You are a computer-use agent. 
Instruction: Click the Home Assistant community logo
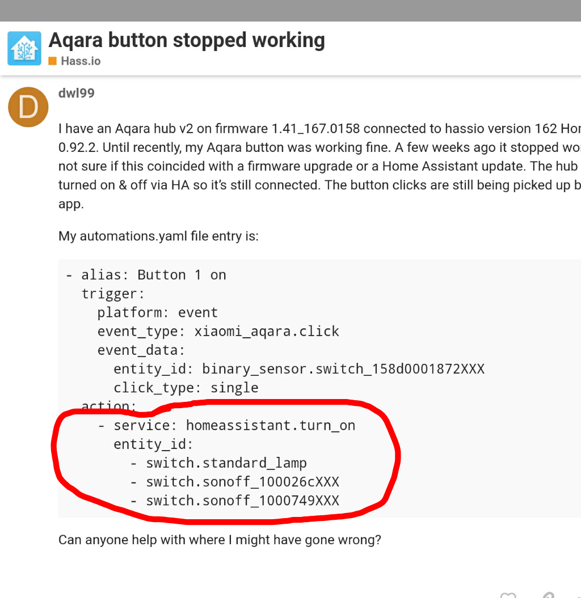pos(24,48)
